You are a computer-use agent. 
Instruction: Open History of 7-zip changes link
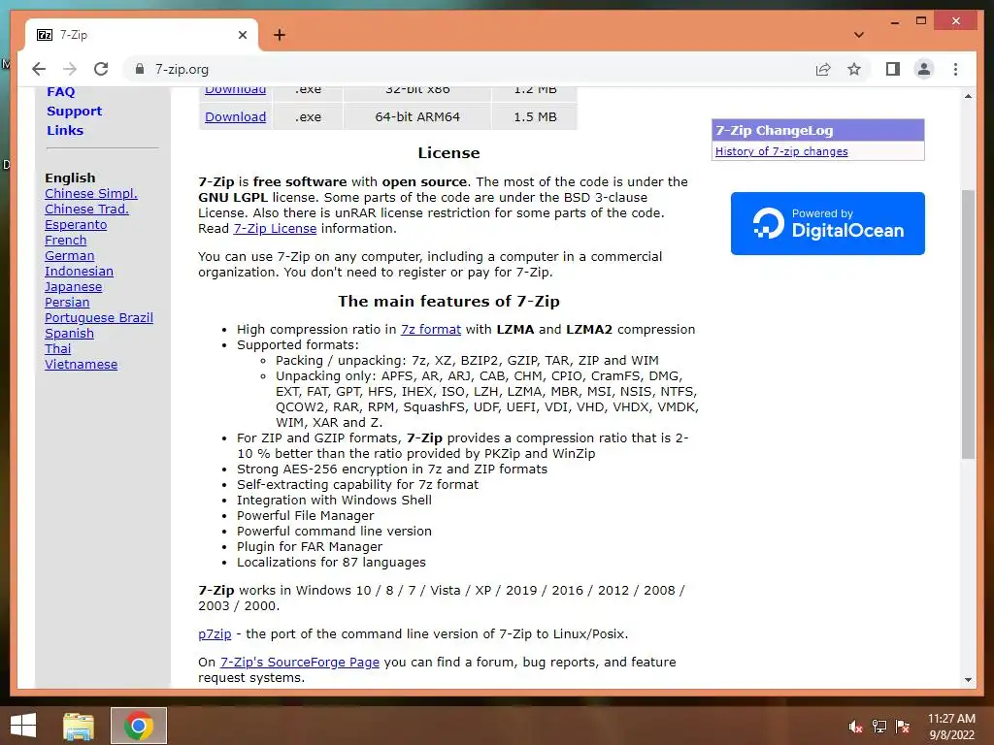coord(781,151)
